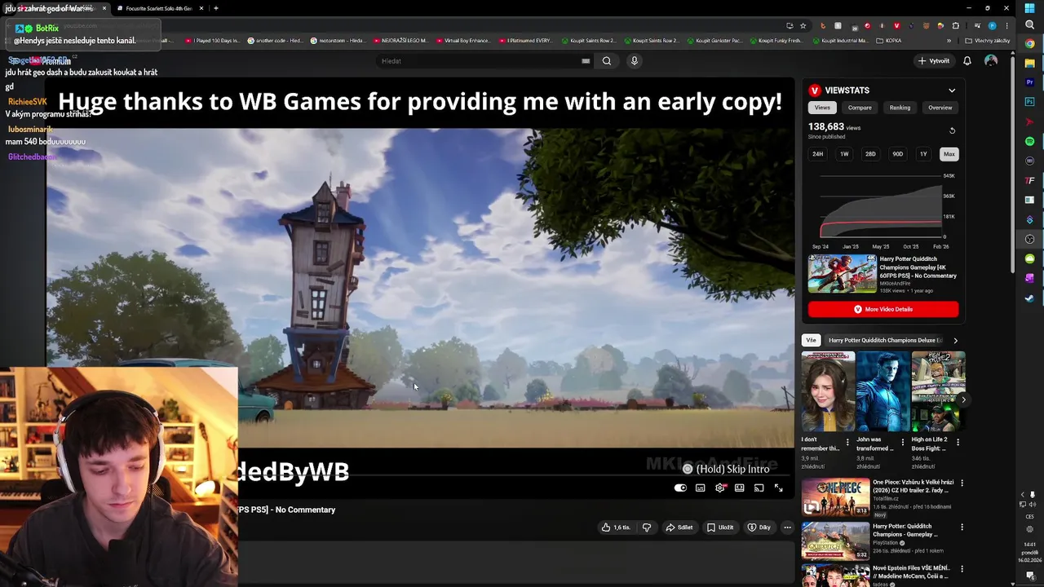Switch to the ViewStats Ranking tab
This screenshot has height=587, width=1044.
point(900,108)
